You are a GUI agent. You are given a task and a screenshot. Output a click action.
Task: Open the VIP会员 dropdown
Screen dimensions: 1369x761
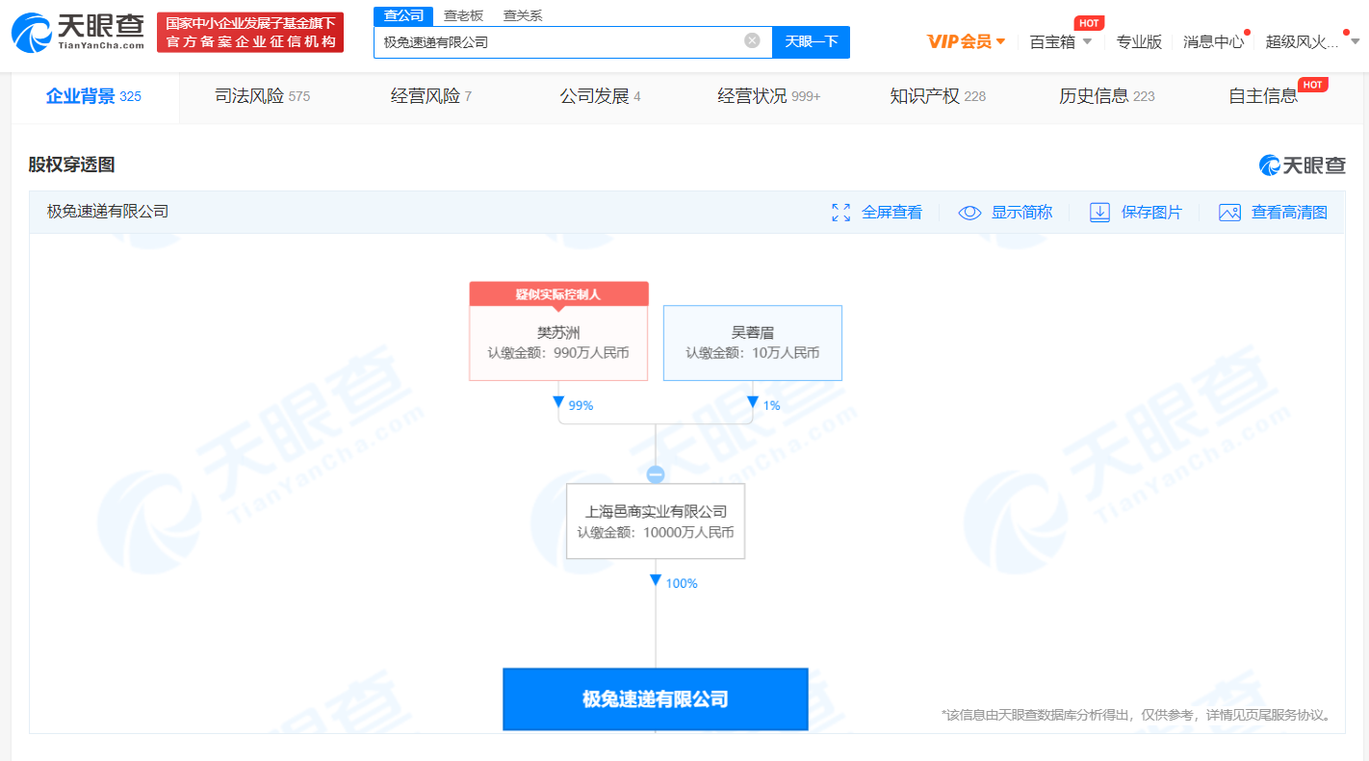[x=966, y=42]
